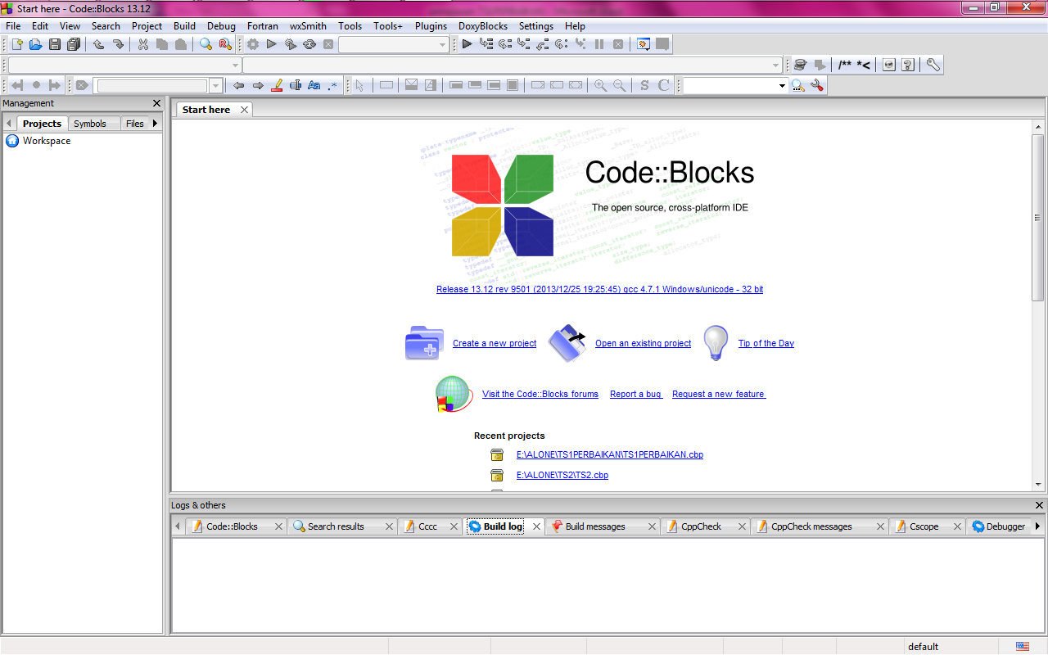1048x655 pixels.
Task: Click the Redo arrow icon
Action: pyautogui.click(x=118, y=44)
